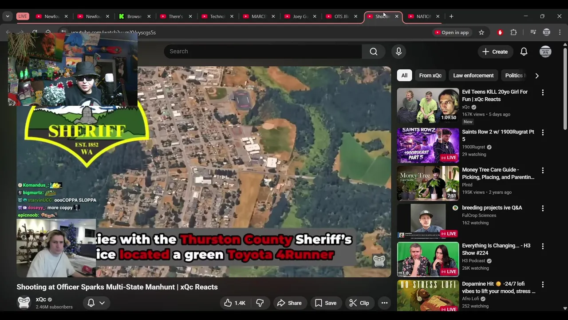Open the xQc channel name link
The image size is (568, 320).
(x=41, y=300)
